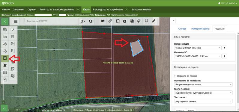Switch to 'Слоеве' tab
This screenshot has height=112, width=239.
pyautogui.click(x=182, y=29)
